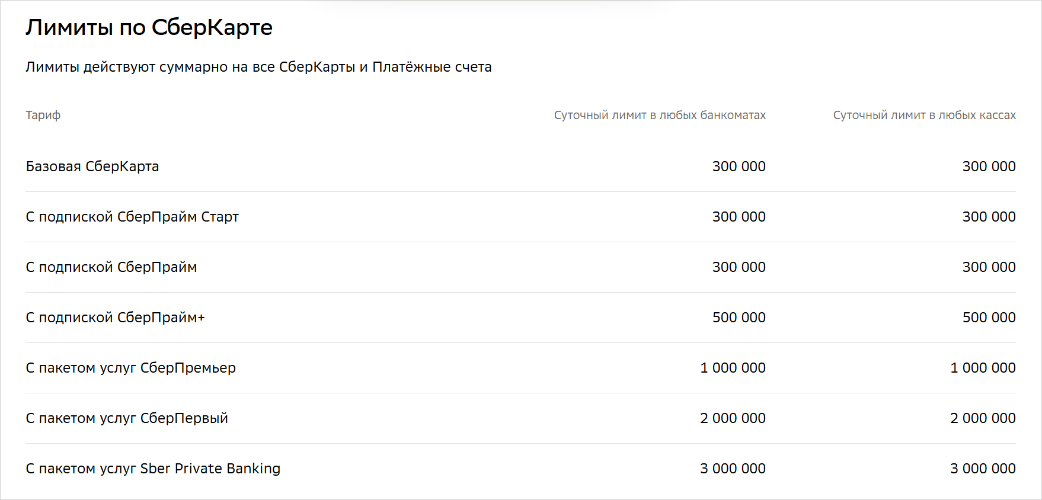Click the "С подпиской СберПрайм" tariff label
1042x500 pixels.
click(111, 267)
